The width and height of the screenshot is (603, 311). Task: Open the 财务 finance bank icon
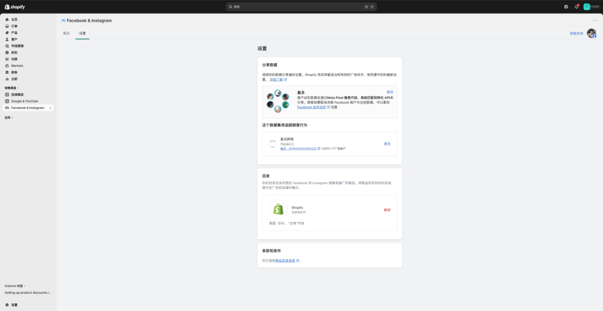pyautogui.click(x=7, y=72)
